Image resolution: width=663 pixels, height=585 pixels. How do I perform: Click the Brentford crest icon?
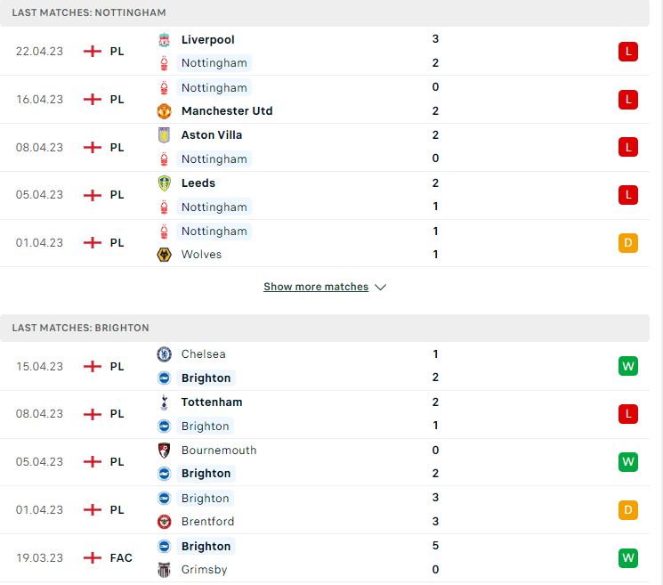(164, 522)
